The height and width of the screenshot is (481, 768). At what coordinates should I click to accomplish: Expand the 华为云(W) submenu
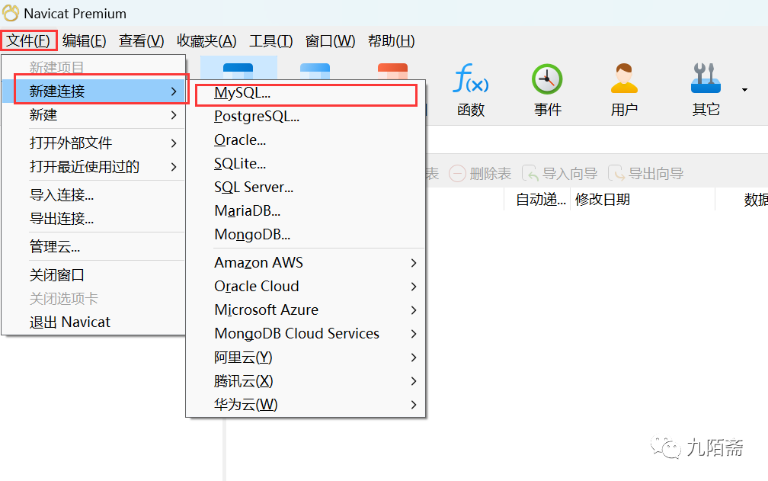pos(306,404)
